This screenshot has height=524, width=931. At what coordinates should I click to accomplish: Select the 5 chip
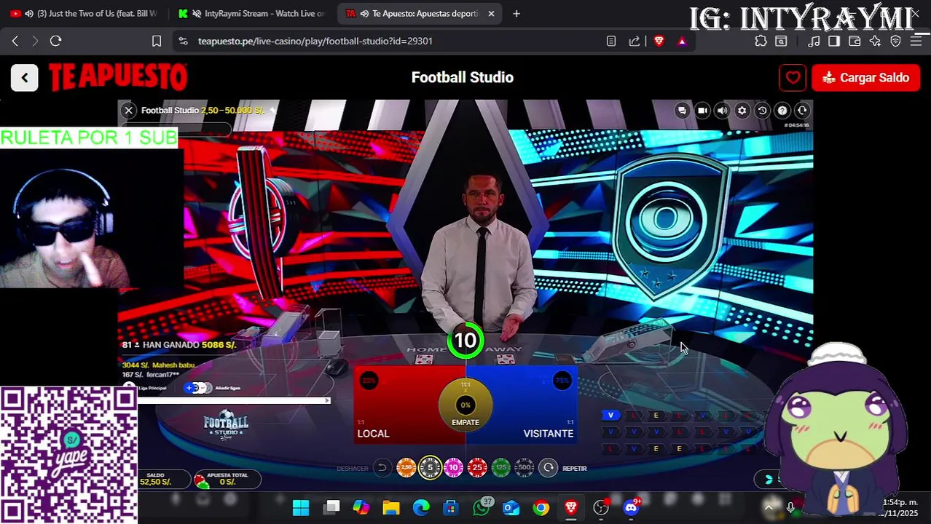(x=430, y=468)
